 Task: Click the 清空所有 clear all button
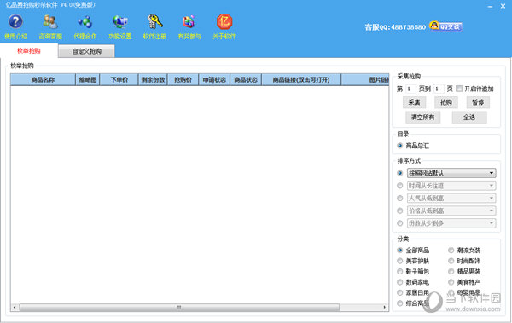tap(423, 117)
